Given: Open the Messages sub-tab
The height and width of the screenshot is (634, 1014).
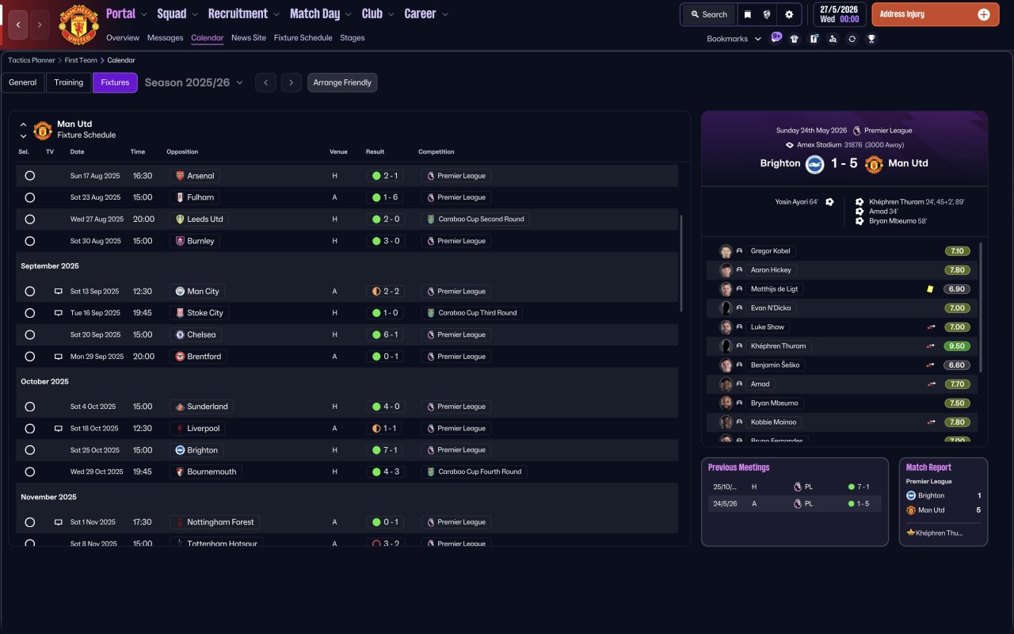Looking at the screenshot, I should point(165,38).
